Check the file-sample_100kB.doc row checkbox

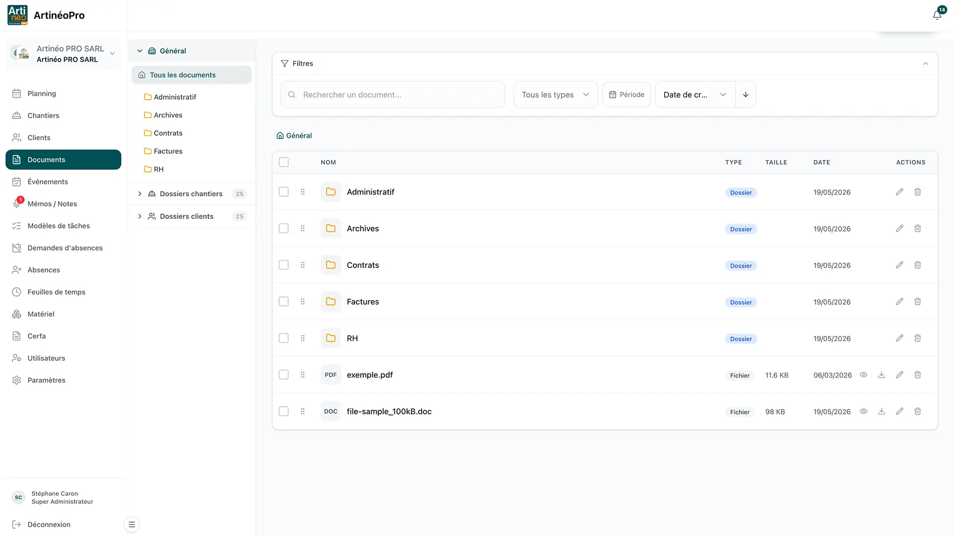coord(283,411)
